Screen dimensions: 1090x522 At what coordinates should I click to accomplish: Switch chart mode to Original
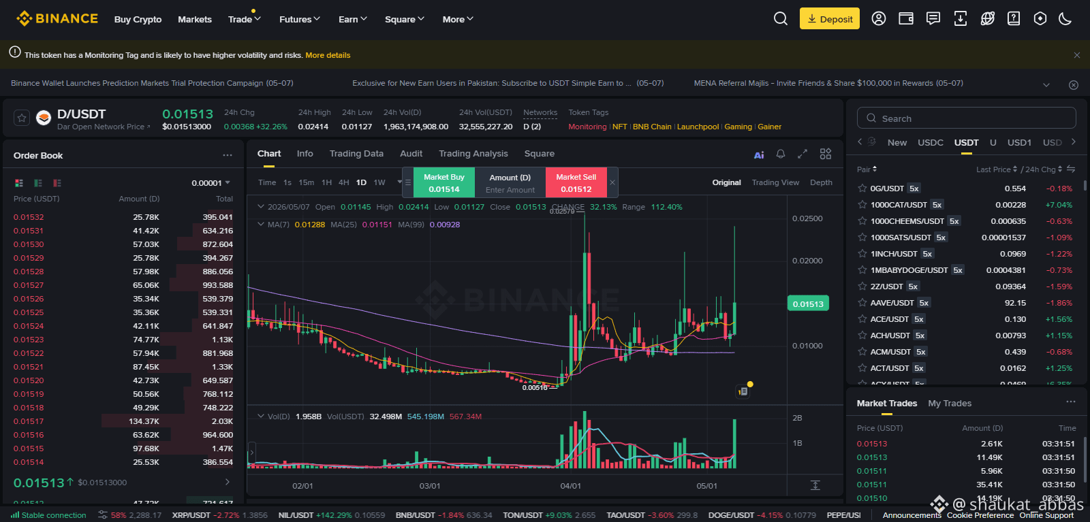point(726,182)
